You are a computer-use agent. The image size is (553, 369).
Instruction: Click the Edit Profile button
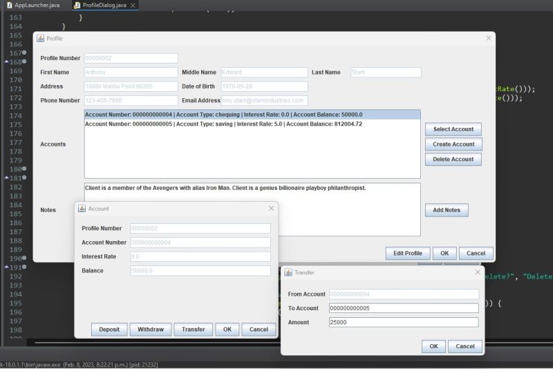pyautogui.click(x=408, y=254)
